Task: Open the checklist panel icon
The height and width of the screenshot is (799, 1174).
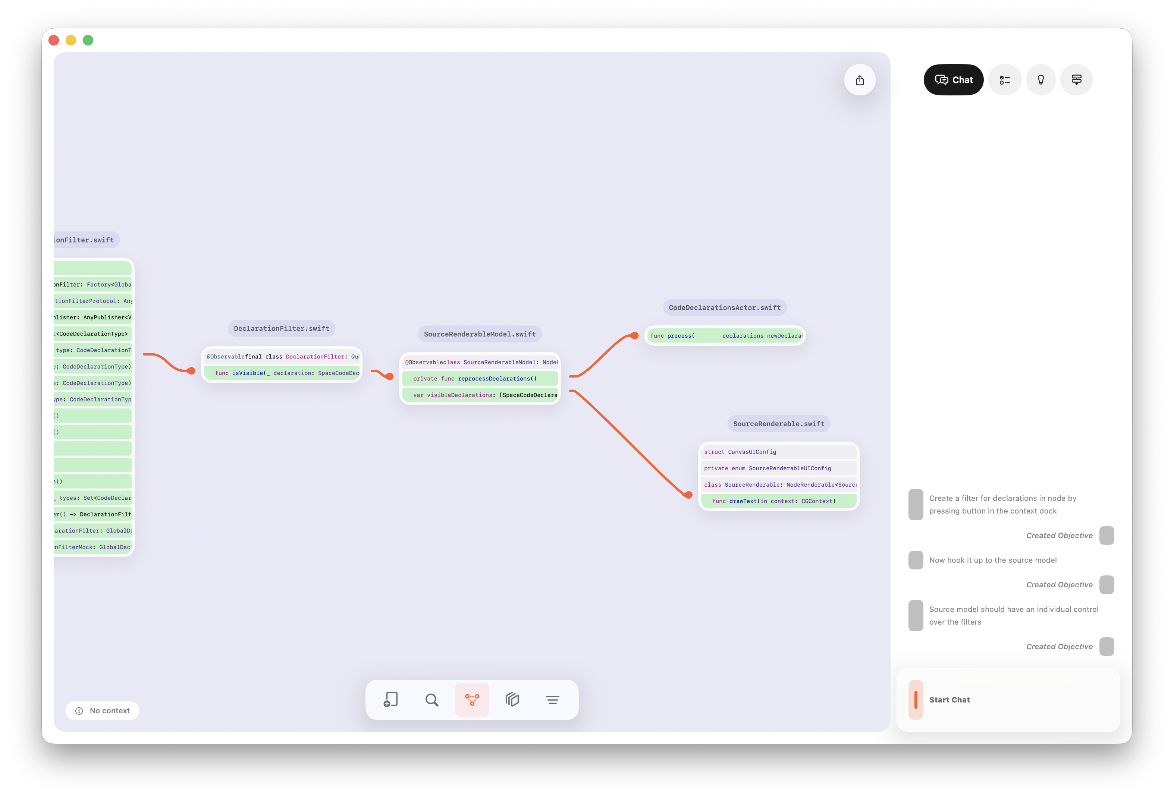Action: [x=1005, y=79]
